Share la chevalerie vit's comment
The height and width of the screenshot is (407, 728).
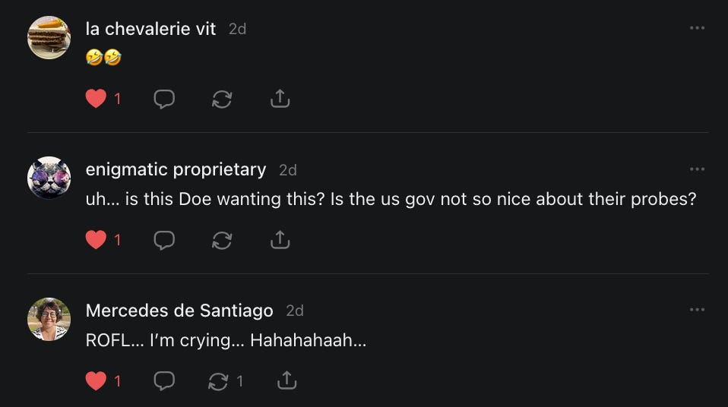(x=280, y=99)
